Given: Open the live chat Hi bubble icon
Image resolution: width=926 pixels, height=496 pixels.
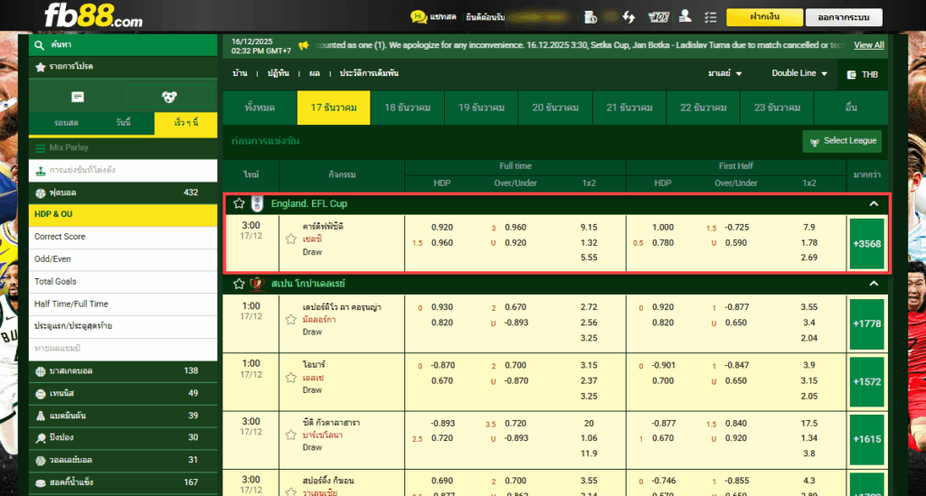Looking at the screenshot, I should (418, 17).
